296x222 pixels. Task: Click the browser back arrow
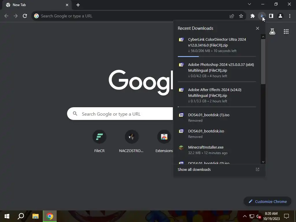click(x=6, y=16)
